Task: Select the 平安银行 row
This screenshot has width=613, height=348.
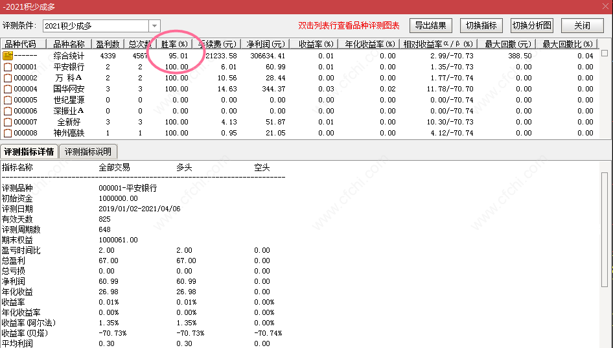Action: tap(300, 67)
